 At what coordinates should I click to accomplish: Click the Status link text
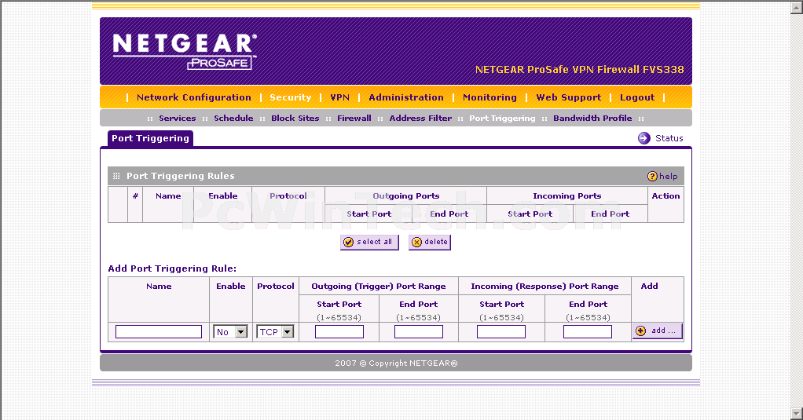(x=669, y=138)
